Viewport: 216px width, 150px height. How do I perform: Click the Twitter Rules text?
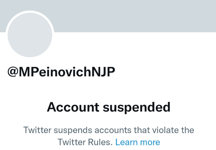(x=85, y=142)
